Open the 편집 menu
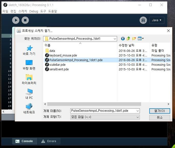 point(13,11)
